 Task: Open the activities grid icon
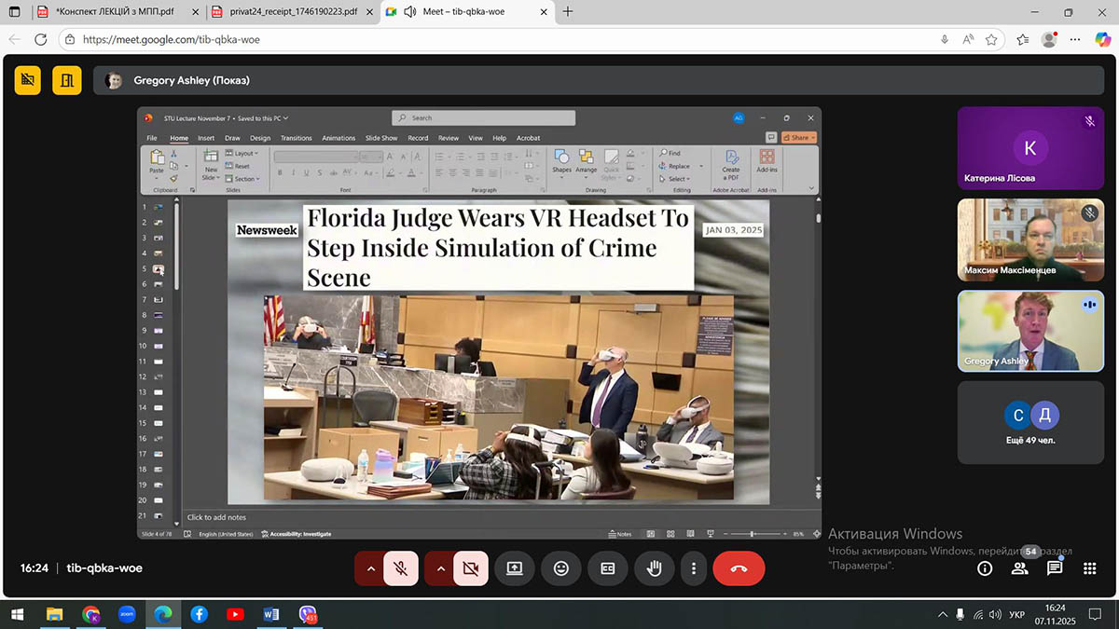[x=1089, y=567]
